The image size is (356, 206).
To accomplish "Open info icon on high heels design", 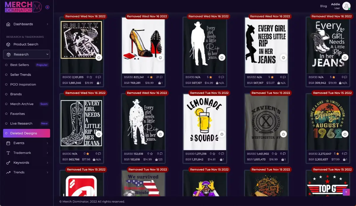I will 160,58.
